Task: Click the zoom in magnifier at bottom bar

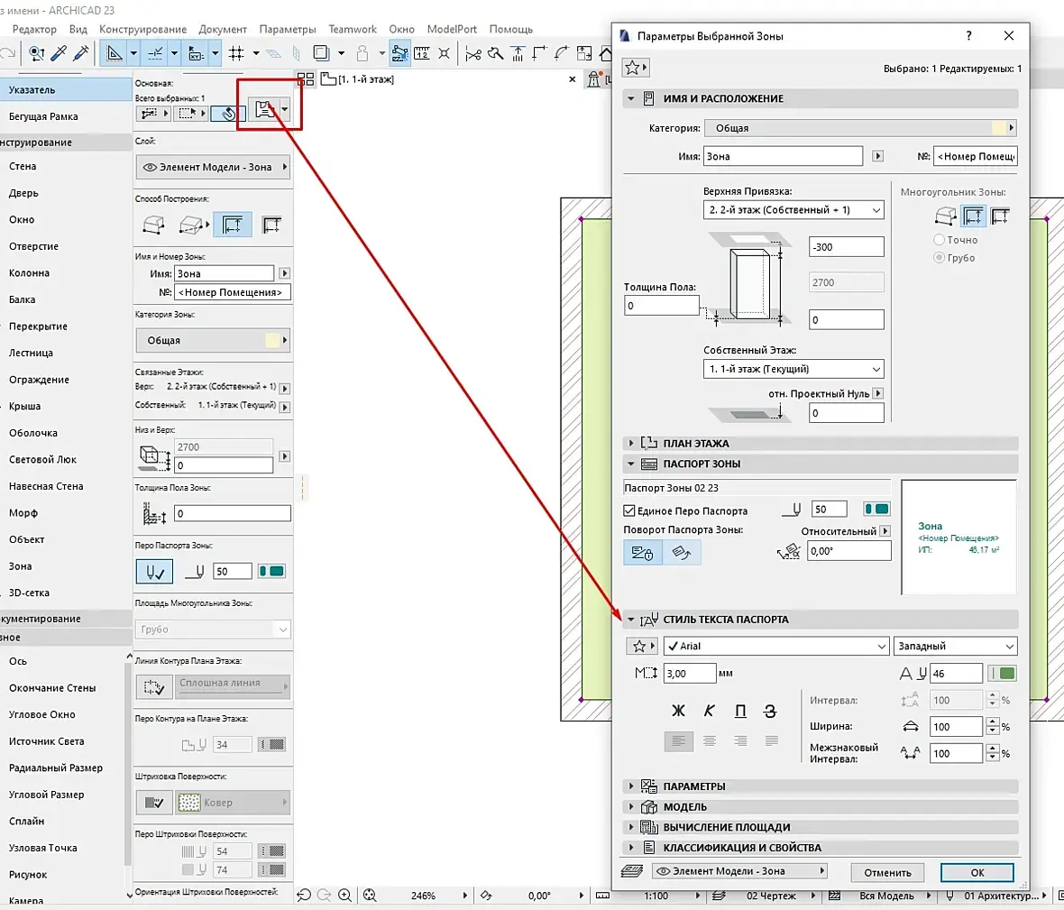Action: point(344,895)
